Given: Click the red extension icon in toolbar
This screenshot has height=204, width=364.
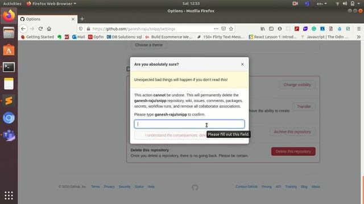Looking at the screenshot, I should tap(297, 29).
